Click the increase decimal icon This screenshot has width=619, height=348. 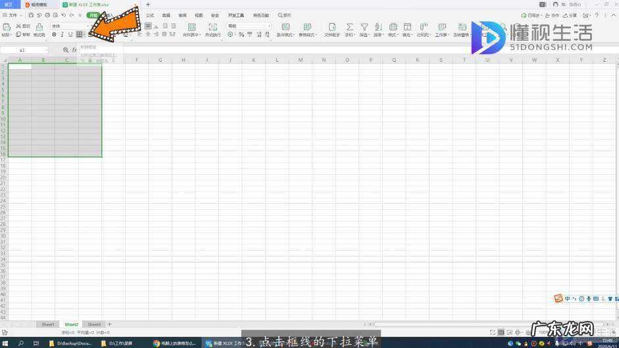coord(259,35)
